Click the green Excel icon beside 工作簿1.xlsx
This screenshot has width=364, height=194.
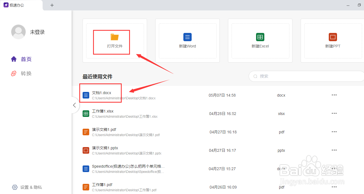(86, 113)
